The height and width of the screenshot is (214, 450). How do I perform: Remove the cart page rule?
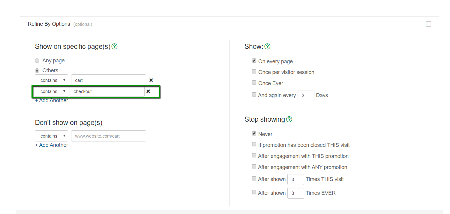[x=151, y=80]
